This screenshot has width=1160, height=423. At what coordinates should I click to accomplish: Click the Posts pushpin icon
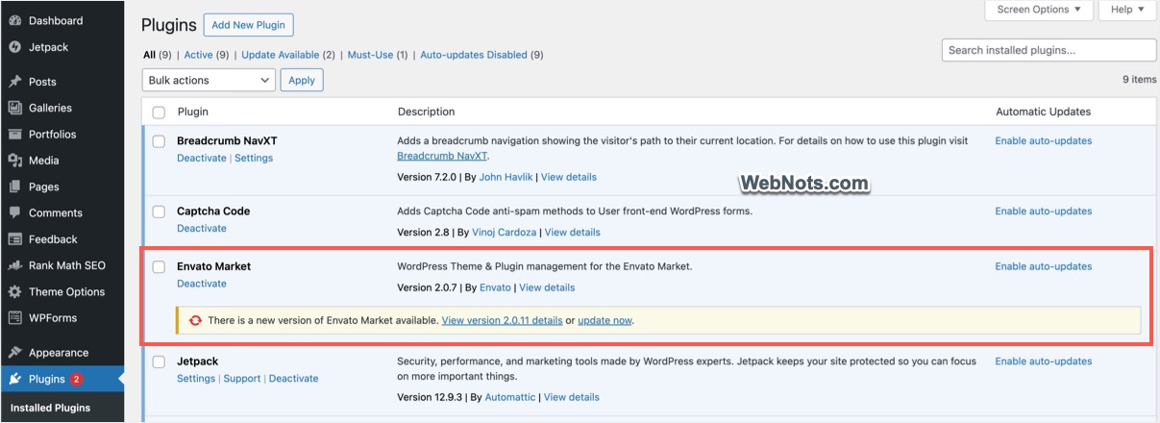point(15,82)
